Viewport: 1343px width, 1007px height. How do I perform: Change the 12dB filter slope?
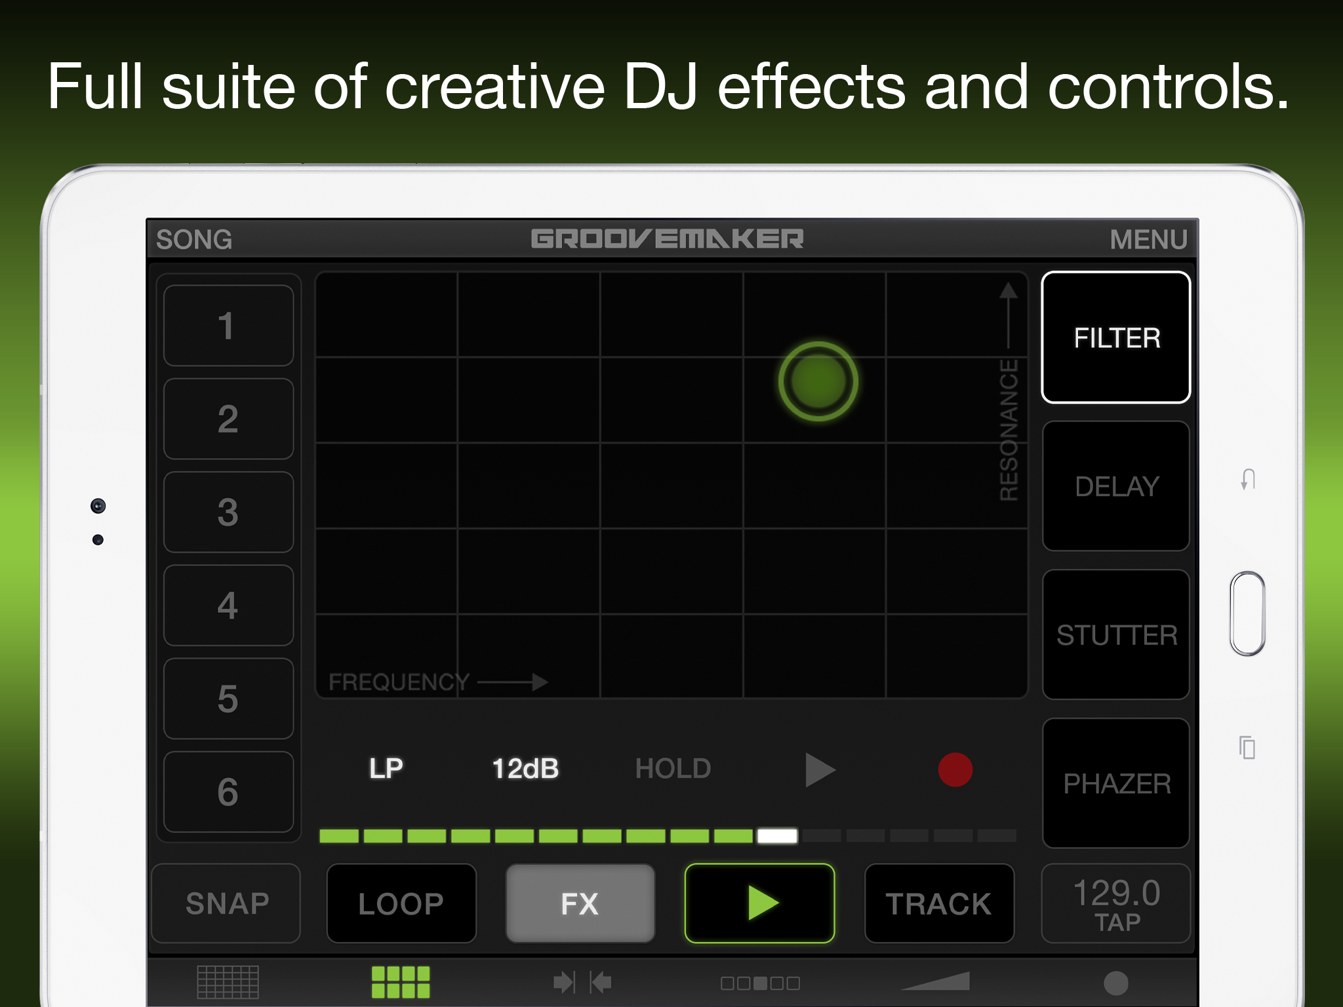coord(525,768)
